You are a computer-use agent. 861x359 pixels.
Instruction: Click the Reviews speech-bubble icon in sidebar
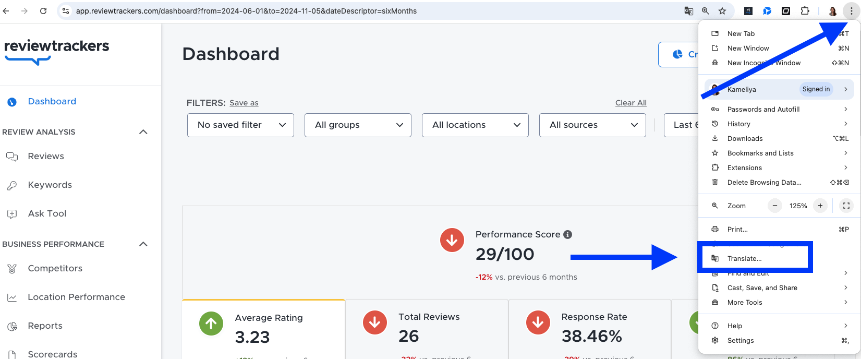[x=12, y=157]
